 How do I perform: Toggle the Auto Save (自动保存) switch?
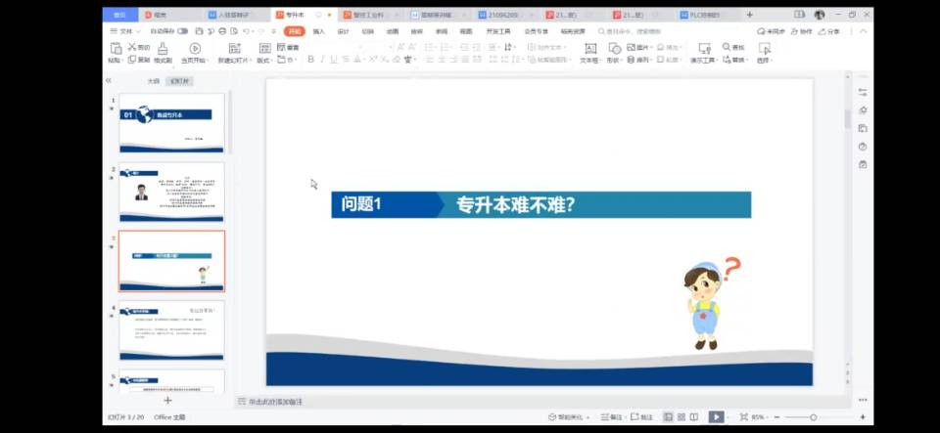coord(182,31)
